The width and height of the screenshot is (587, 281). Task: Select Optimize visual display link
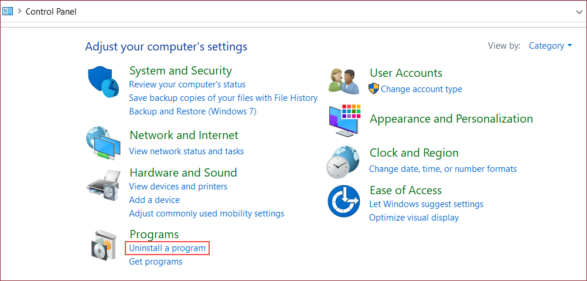(x=414, y=218)
